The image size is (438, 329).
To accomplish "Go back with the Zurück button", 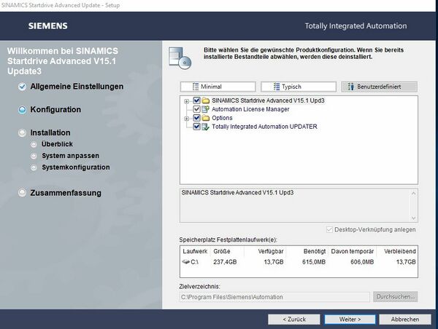I will 291,319.
